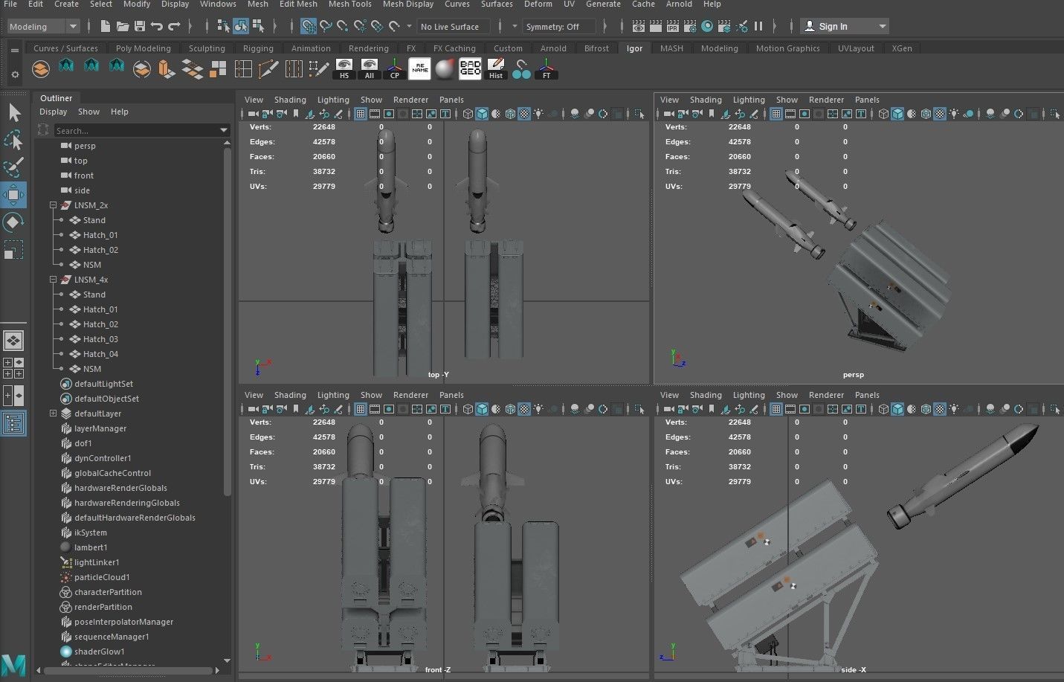The width and height of the screenshot is (1064, 682).
Task: Save the scene with the floppy icon
Action: (140, 27)
